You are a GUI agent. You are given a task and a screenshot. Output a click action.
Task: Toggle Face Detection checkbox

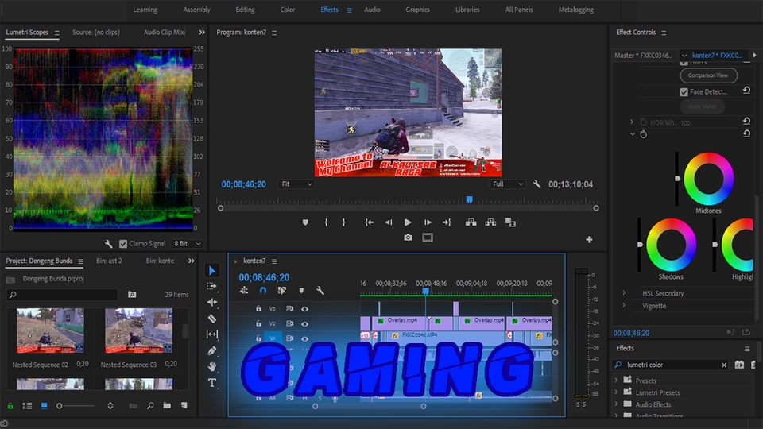tap(684, 91)
